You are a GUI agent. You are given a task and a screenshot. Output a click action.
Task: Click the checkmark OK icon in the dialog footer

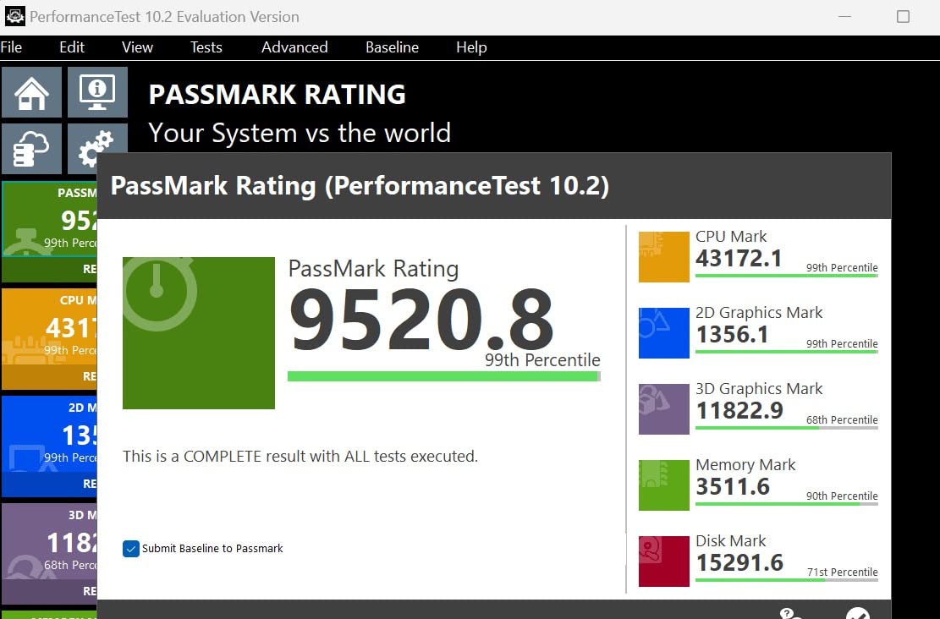click(x=858, y=614)
